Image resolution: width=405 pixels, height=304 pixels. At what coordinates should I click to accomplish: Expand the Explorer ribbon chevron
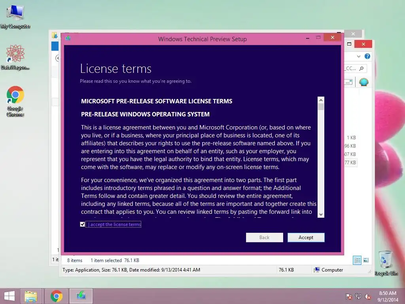click(x=358, y=56)
